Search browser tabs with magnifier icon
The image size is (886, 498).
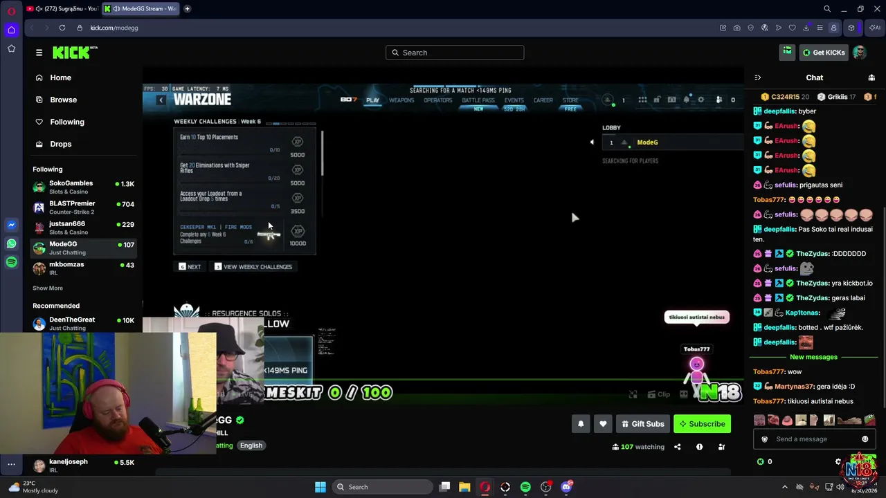coord(827,9)
